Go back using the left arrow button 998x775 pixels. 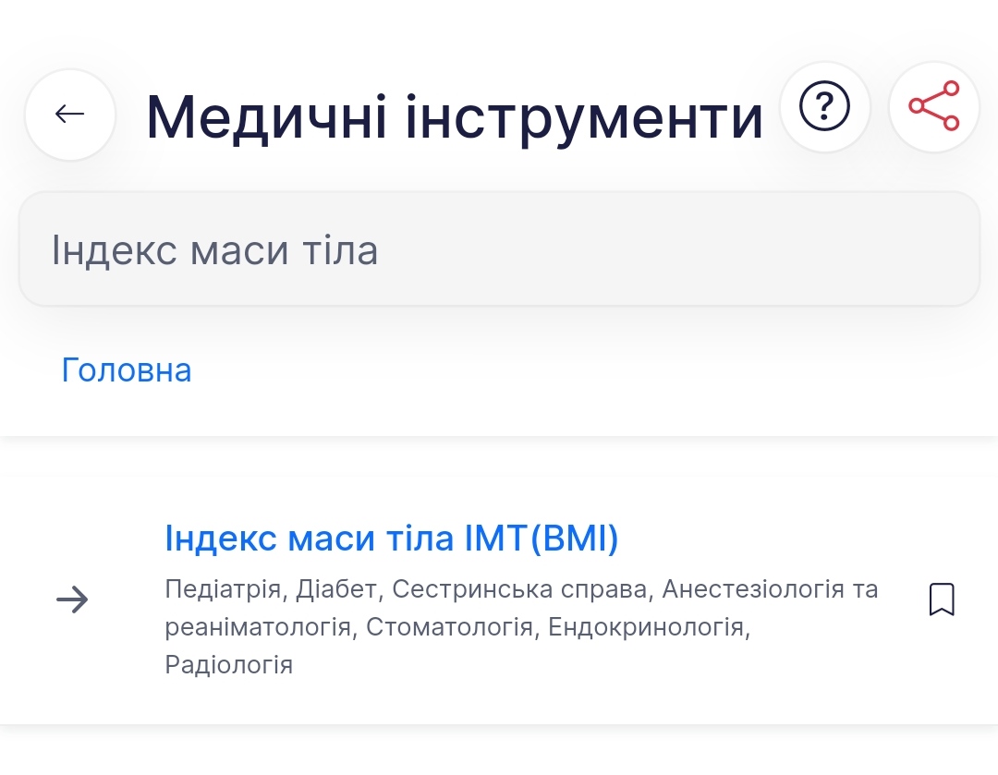pyautogui.click(x=70, y=115)
